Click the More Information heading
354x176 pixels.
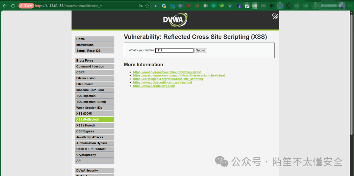143,65
